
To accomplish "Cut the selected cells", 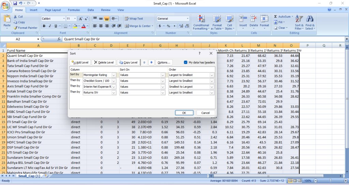I will coord(18,17).
